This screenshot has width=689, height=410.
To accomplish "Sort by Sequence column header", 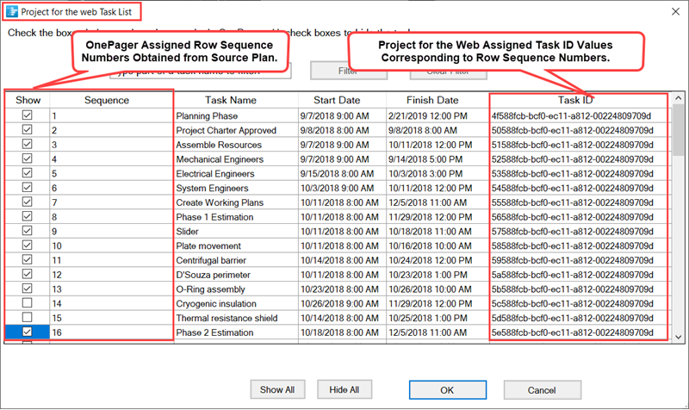I will pos(106,100).
